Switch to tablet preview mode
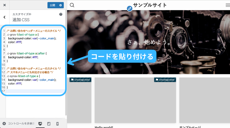The height and width of the screenshot is (128, 230). [49, 124]
